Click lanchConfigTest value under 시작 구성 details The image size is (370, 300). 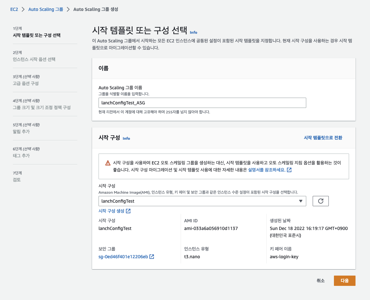point(115,228)
